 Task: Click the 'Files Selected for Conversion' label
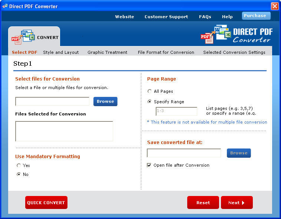[50, 114]
